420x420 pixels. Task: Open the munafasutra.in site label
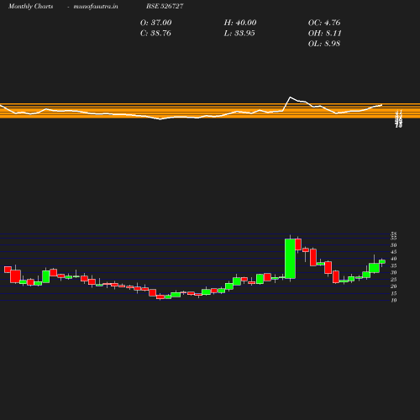tap(96, 6)
